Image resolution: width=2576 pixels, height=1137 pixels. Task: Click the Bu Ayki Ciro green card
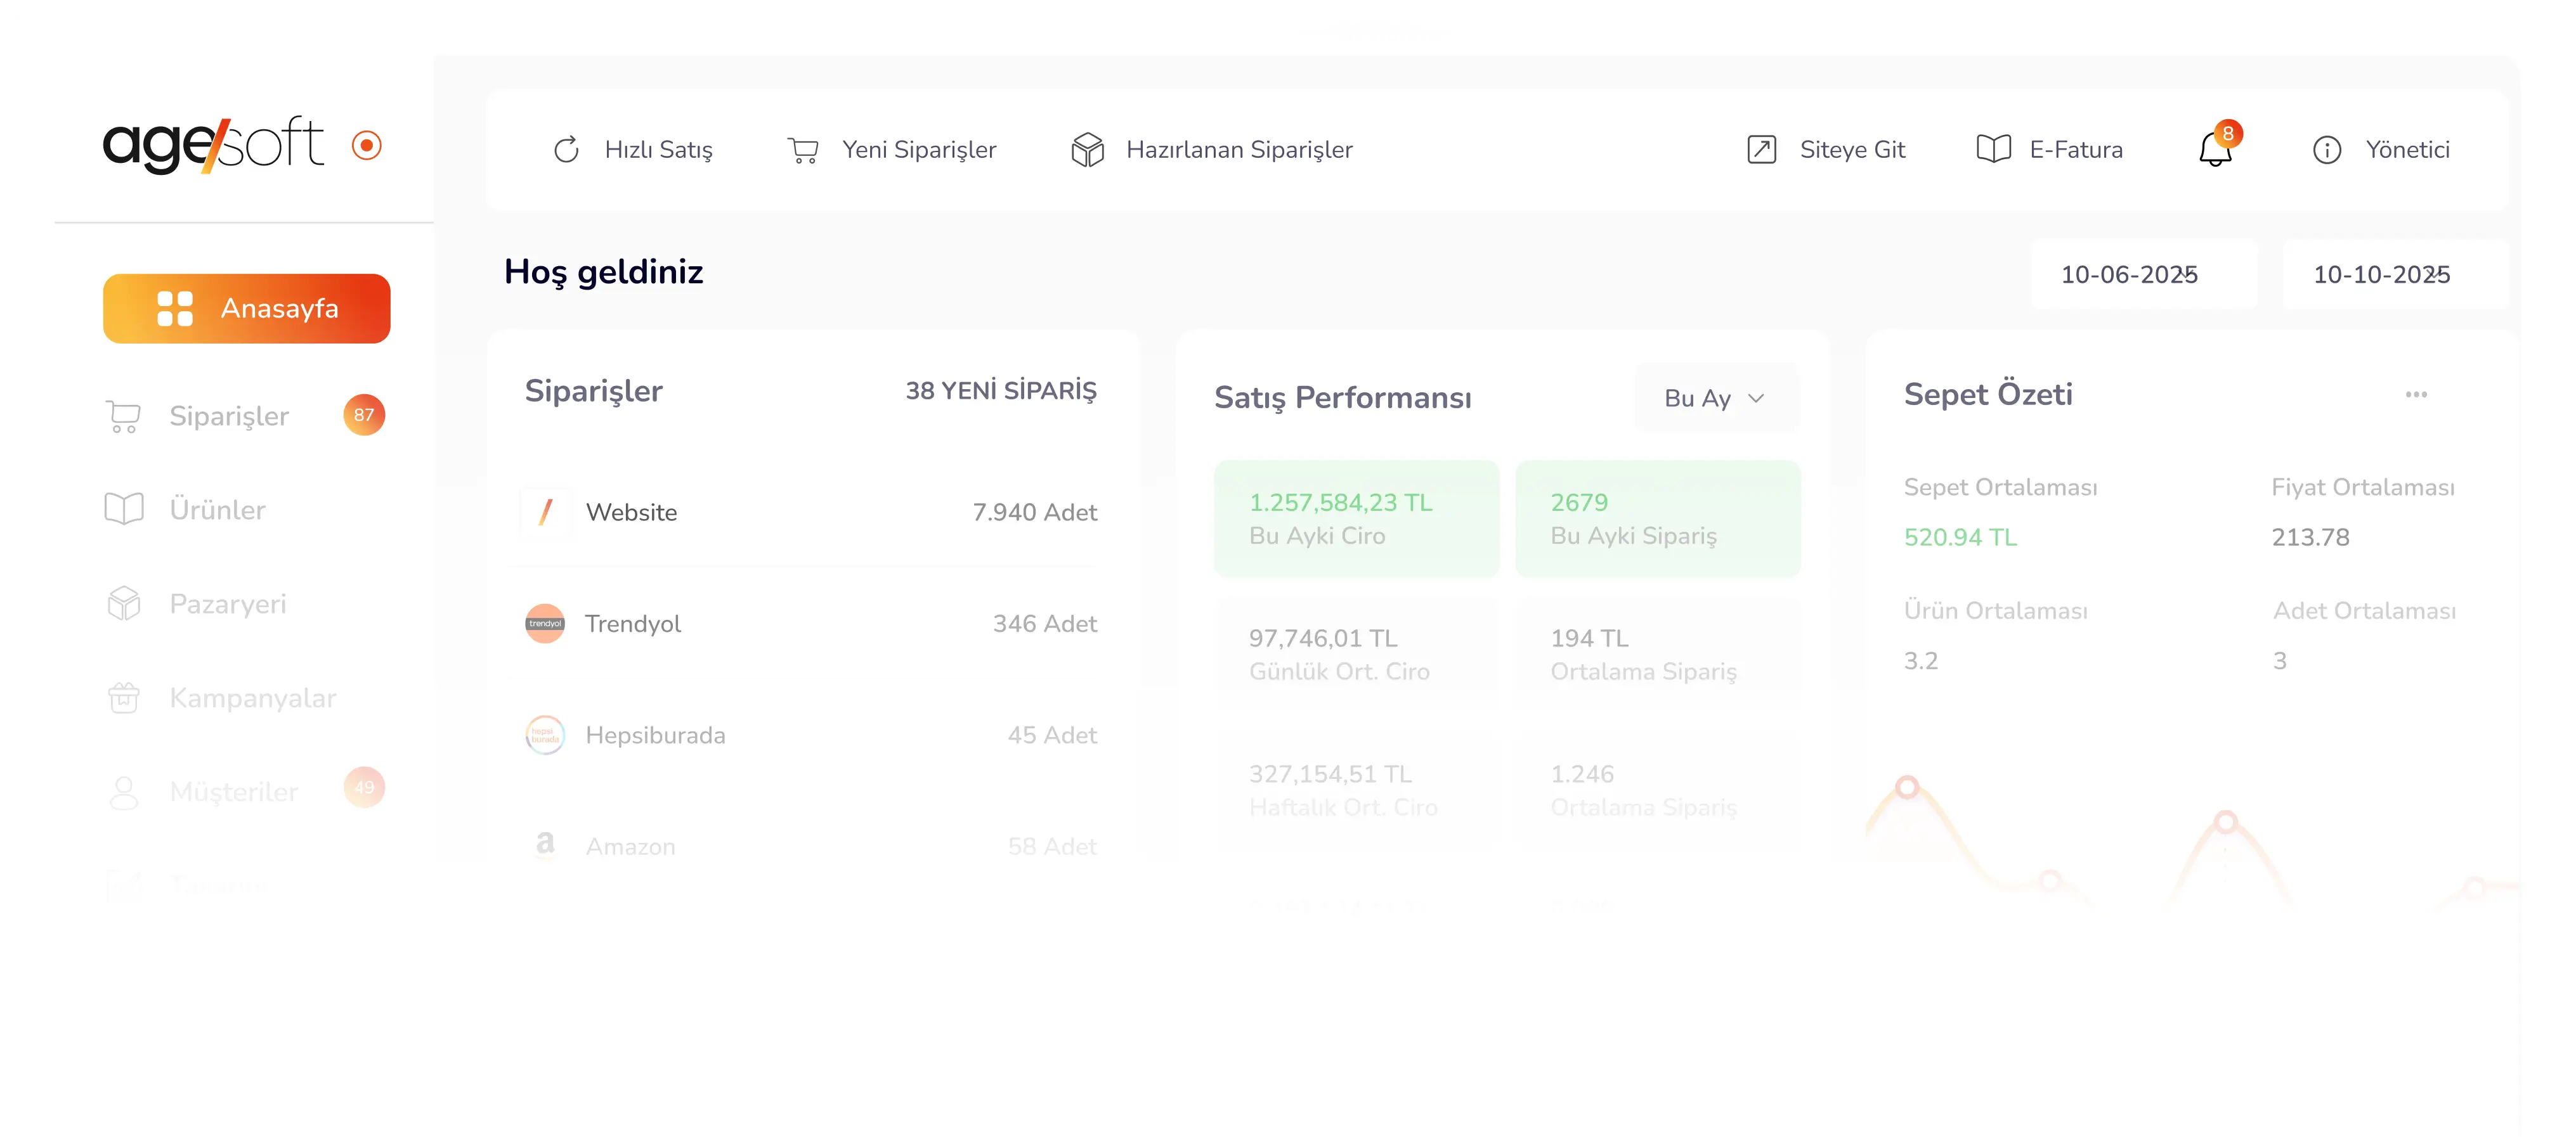pos(1356,518)
